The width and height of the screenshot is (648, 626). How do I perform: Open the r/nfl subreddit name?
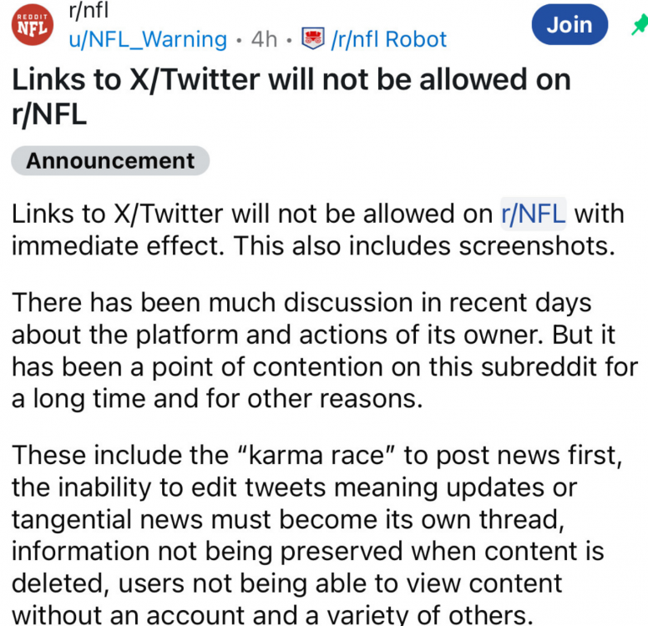click(89, 11)
